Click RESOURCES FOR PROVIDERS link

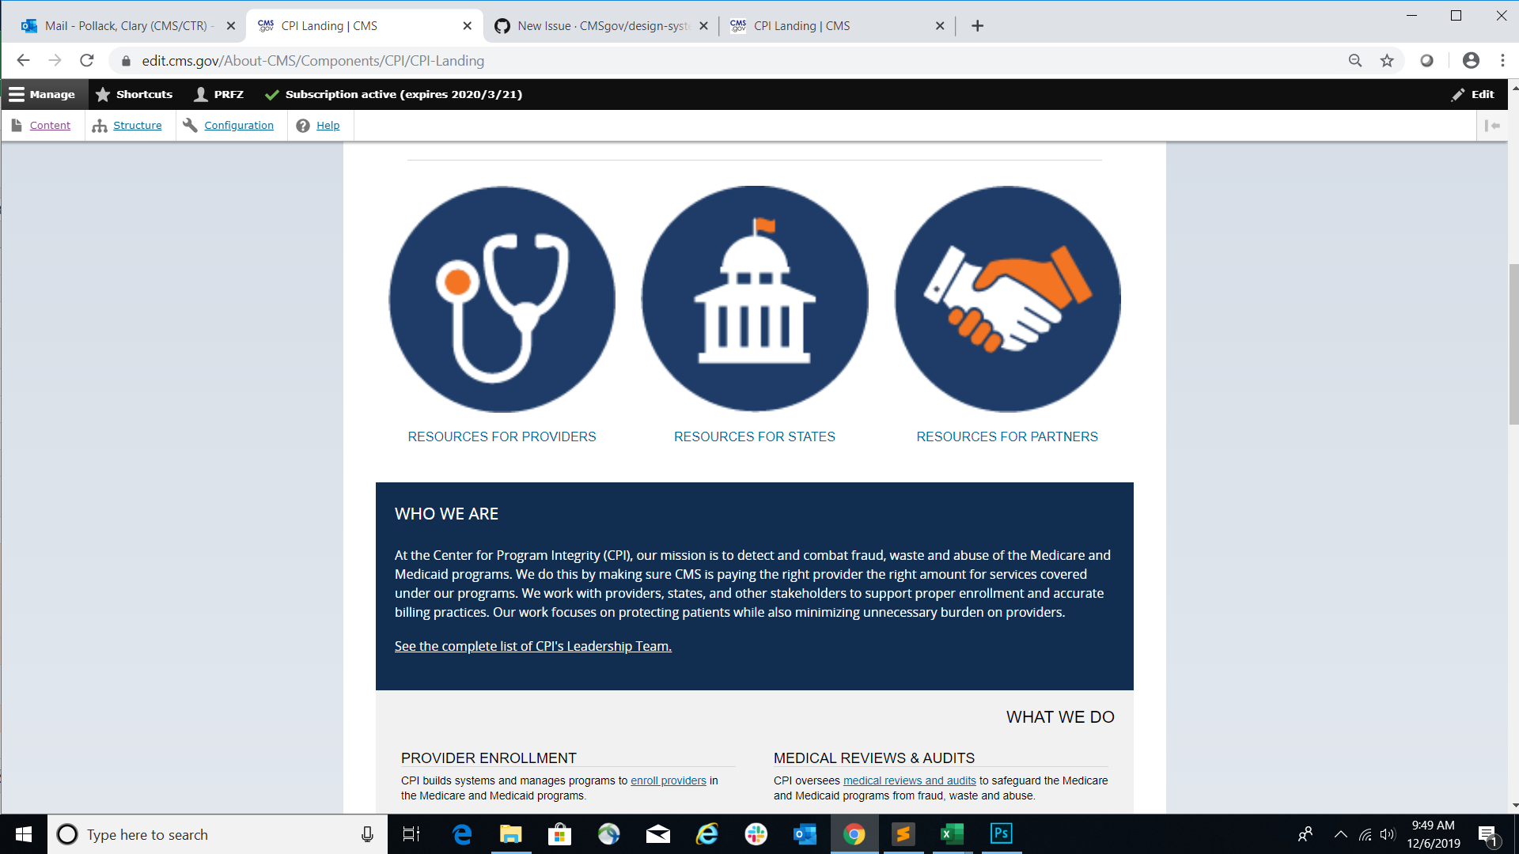502,436
